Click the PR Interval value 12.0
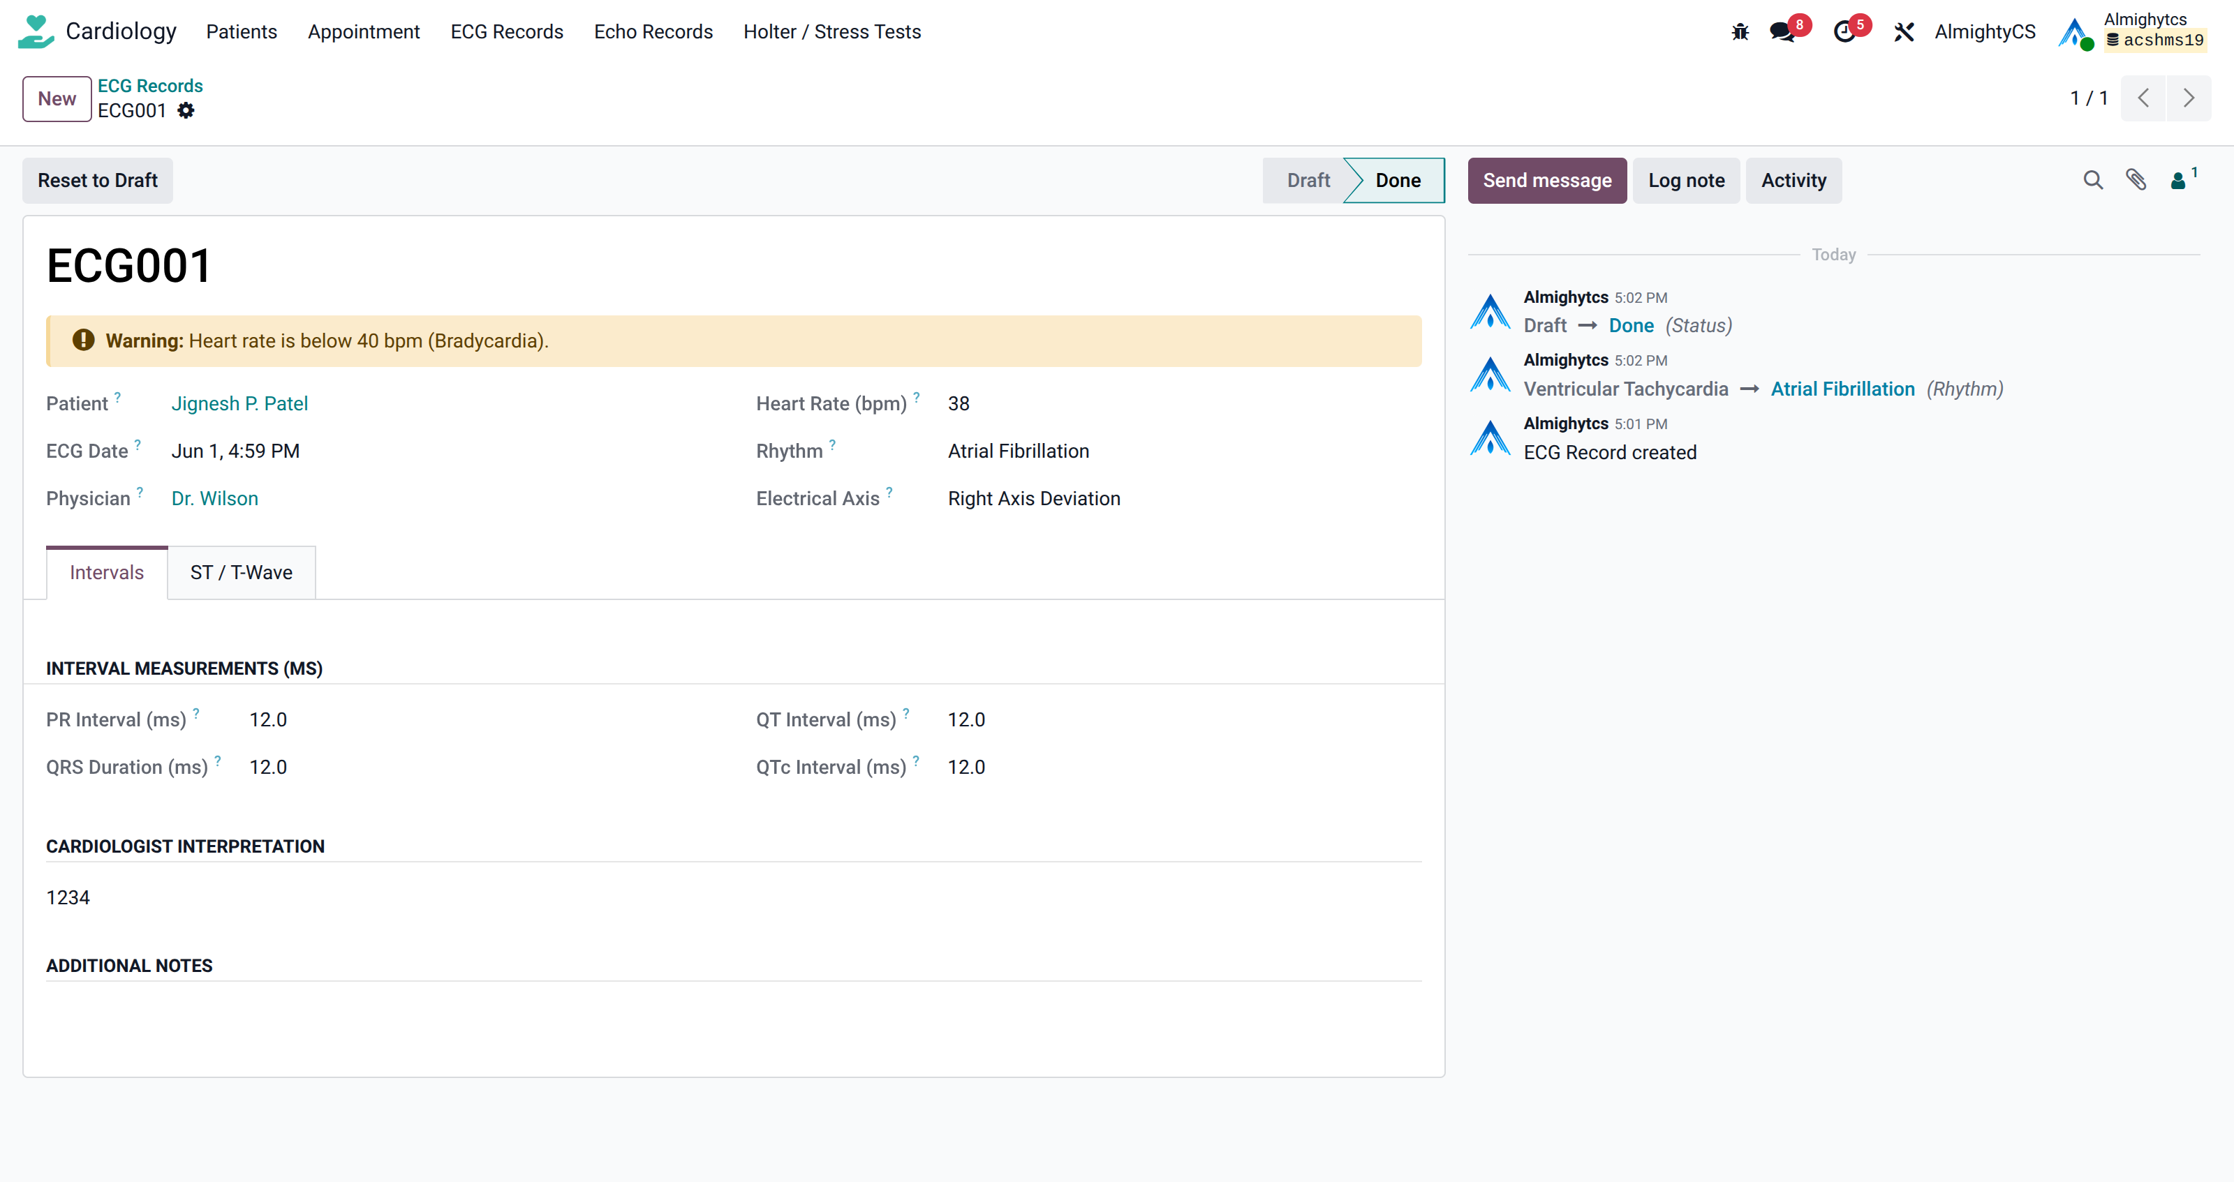Viewport: 2234px width, 1182px height. [268, 720]
